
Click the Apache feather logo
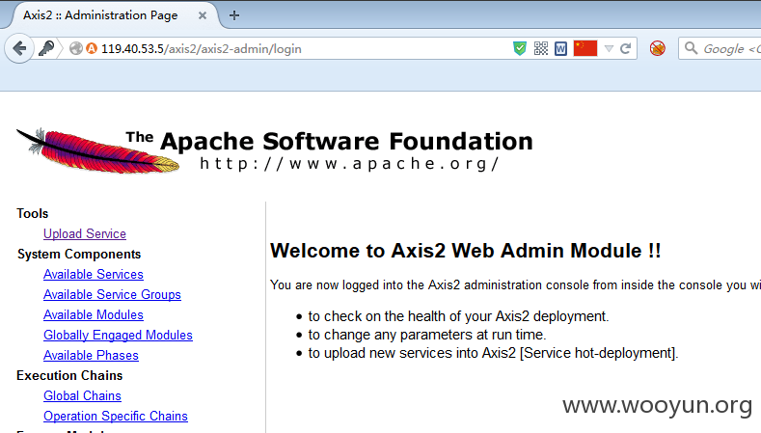[x=98, y=150]
